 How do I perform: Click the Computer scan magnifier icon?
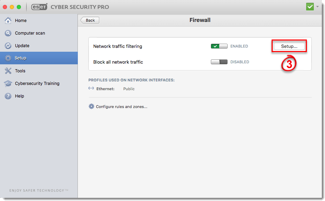(x=8, y=33)
